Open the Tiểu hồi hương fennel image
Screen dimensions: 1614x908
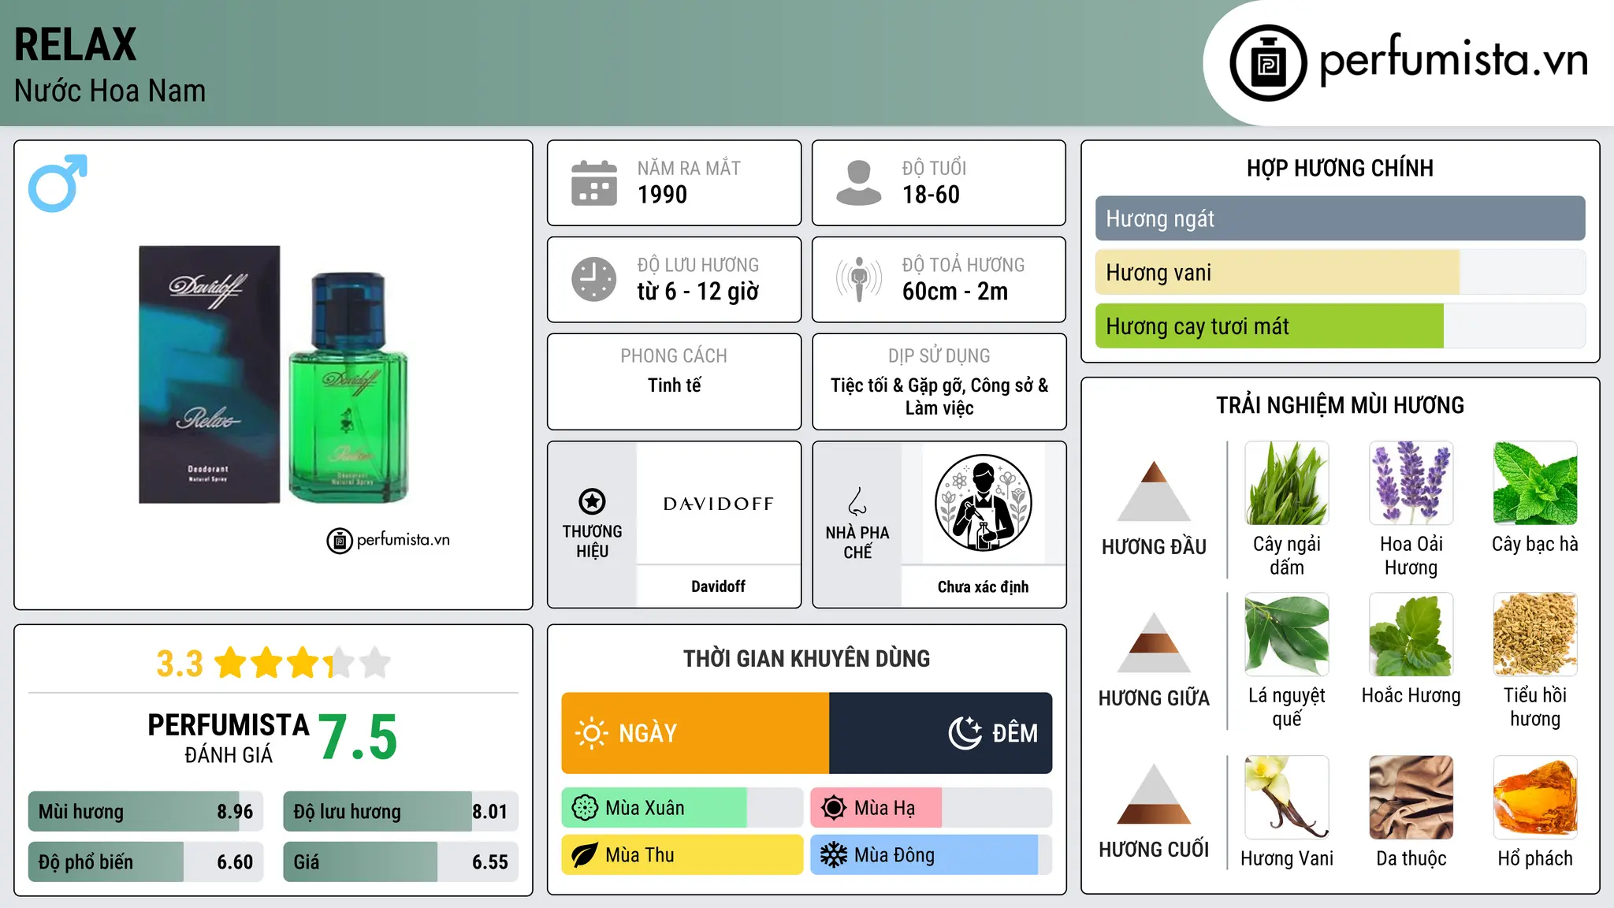(1535, 634)
